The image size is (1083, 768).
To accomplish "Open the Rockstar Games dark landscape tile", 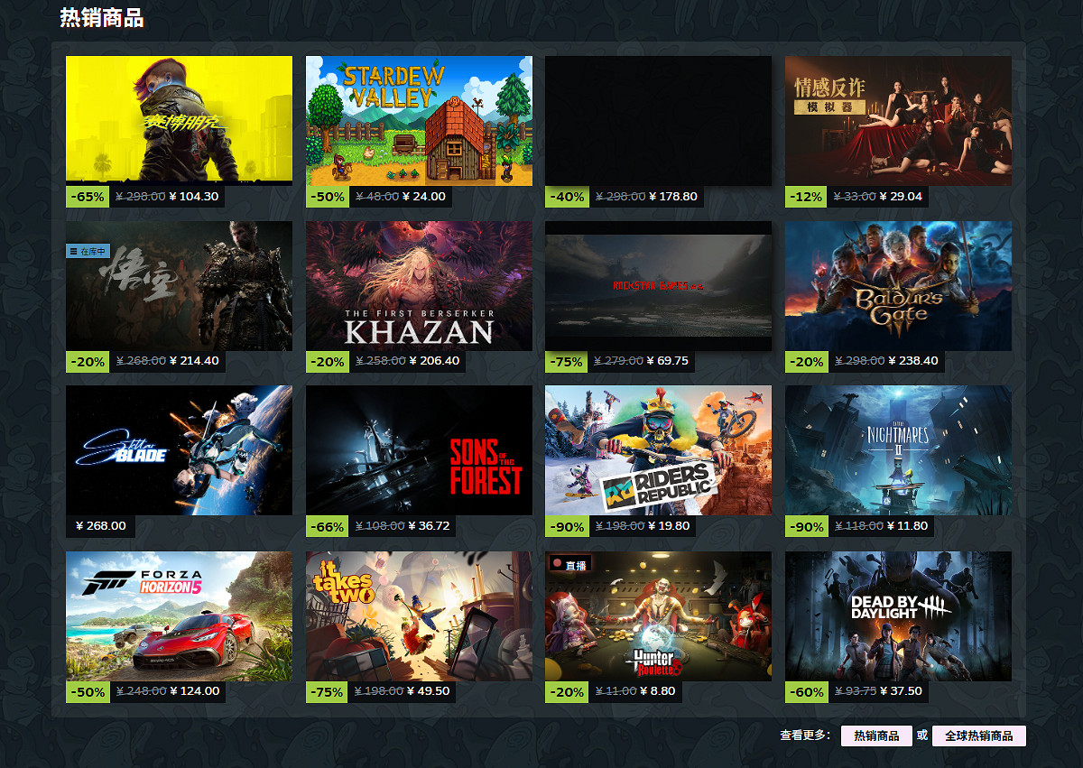I will [658, 286].
